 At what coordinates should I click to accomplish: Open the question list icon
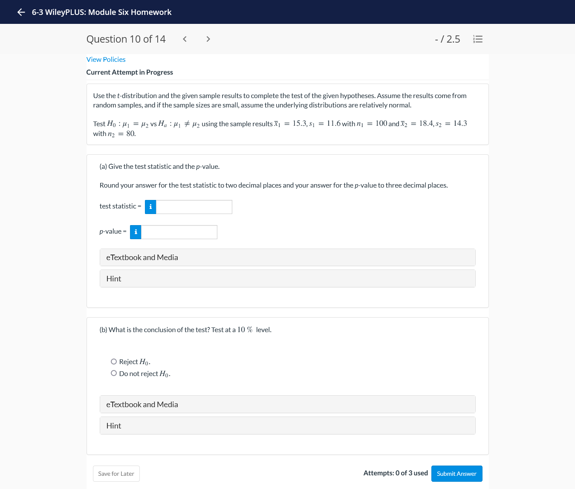pos(478,39)
